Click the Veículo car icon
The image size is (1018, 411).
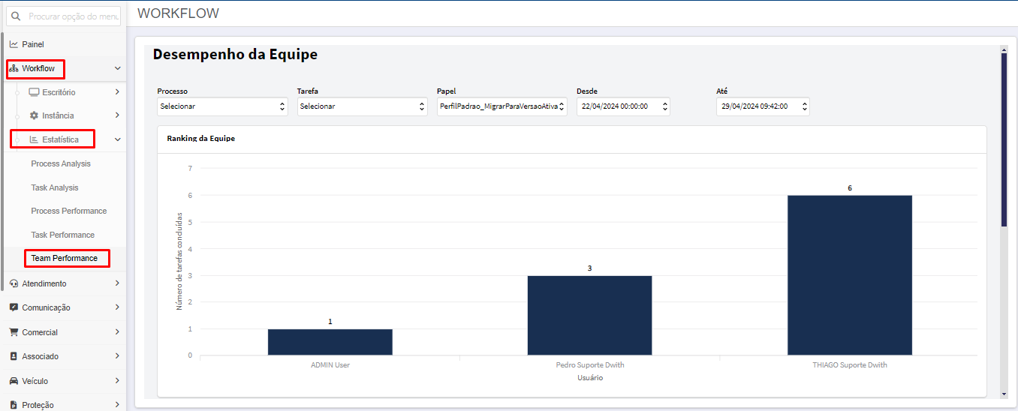14,381
